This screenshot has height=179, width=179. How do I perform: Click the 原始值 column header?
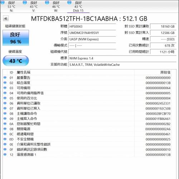click(x=153, y=72)
